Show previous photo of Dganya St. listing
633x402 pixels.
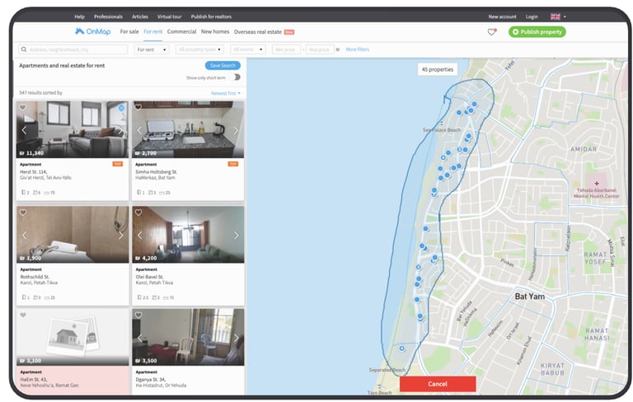coord(139,338)
